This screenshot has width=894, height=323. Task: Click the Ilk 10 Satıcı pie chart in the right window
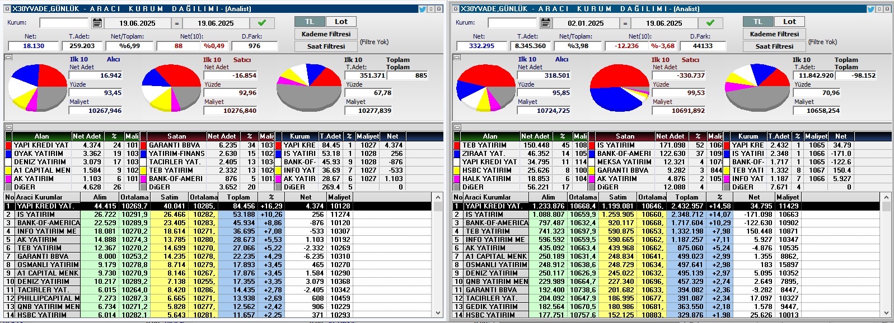tap(620, 88)
